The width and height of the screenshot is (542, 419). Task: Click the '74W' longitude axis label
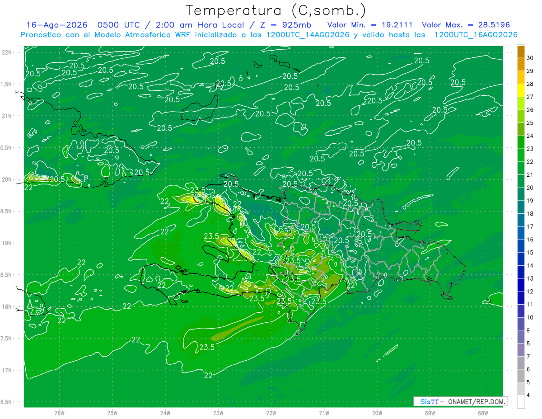(165, 413)
